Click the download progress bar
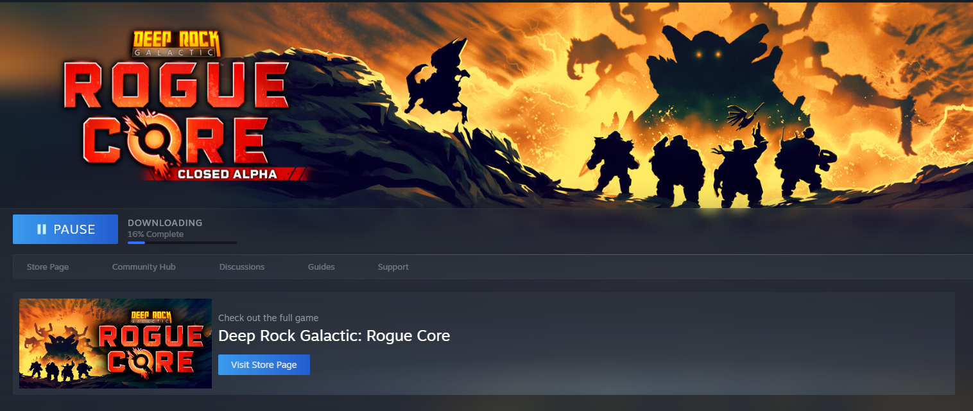Image resolution: width=973 pixels, height=411 pixels. click(x=182, y=243)
